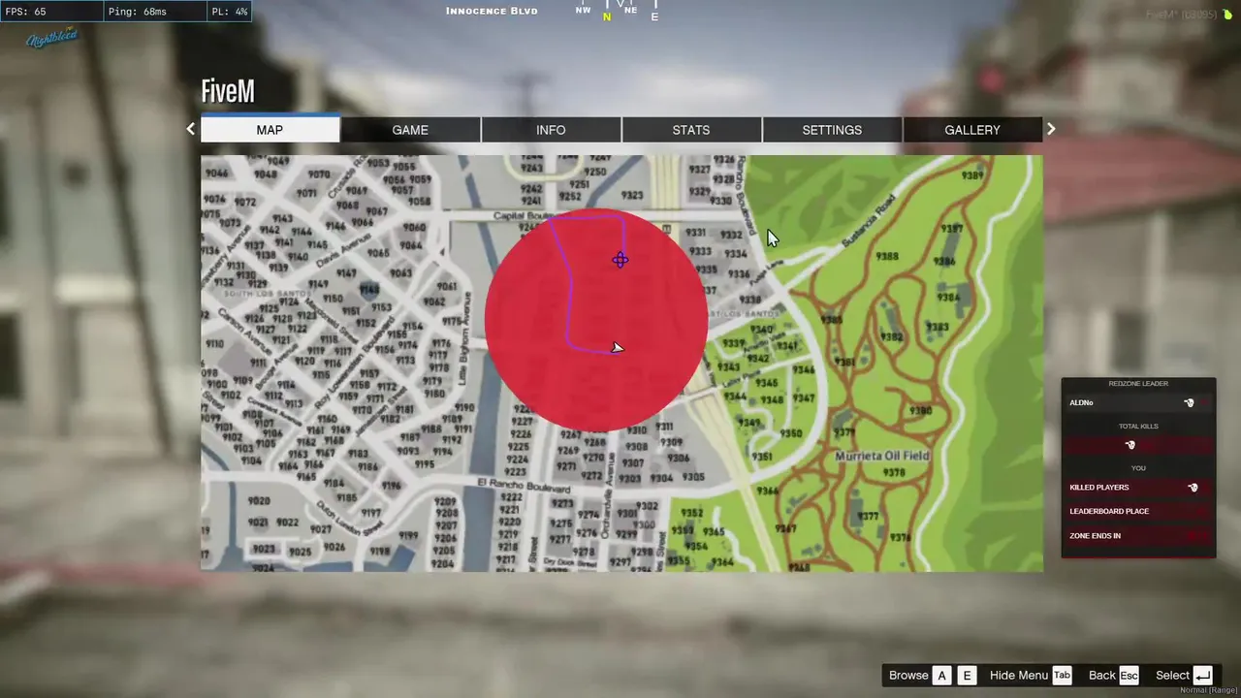1241x698 pixels.
Task: Click the NW compass marker
Action: [x=583, y=10]
